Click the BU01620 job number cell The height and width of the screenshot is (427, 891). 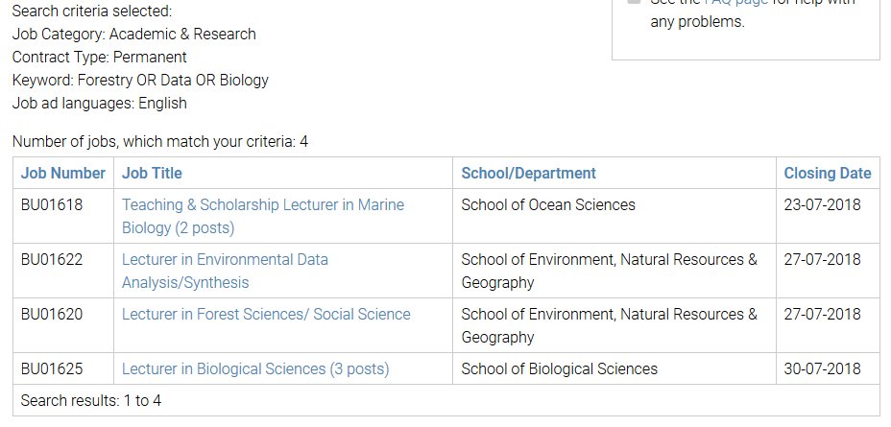[53, 315]
